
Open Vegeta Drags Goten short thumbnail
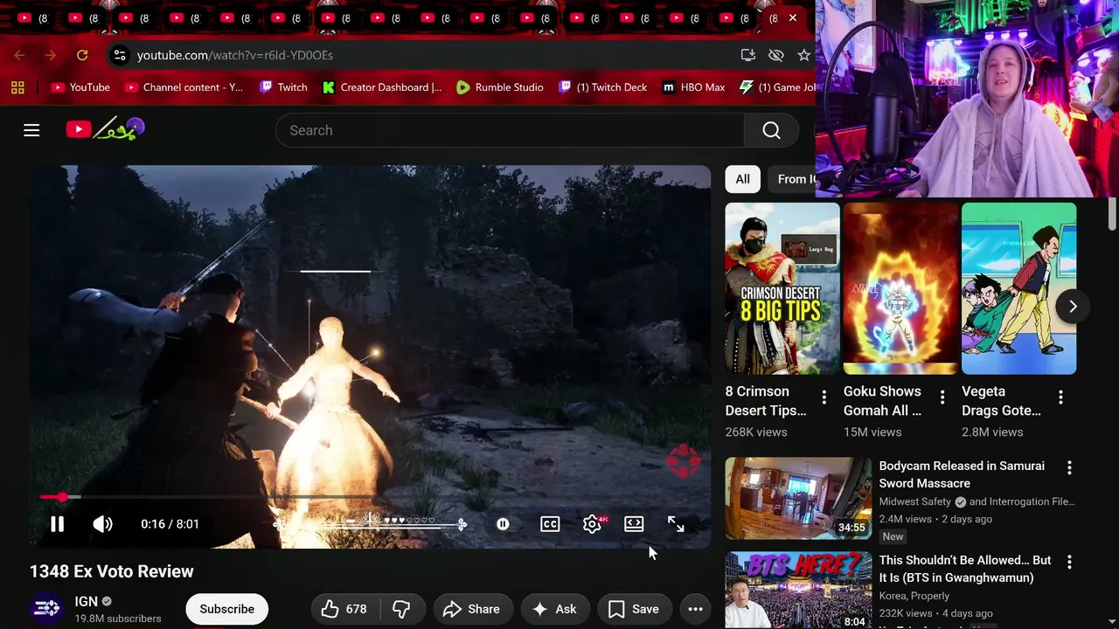1018,288
